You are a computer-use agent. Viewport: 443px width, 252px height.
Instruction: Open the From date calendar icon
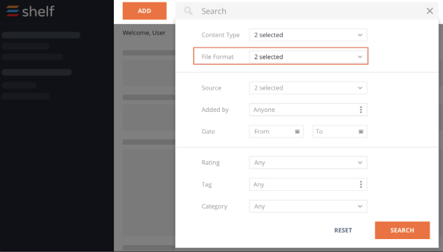[297, 132]
